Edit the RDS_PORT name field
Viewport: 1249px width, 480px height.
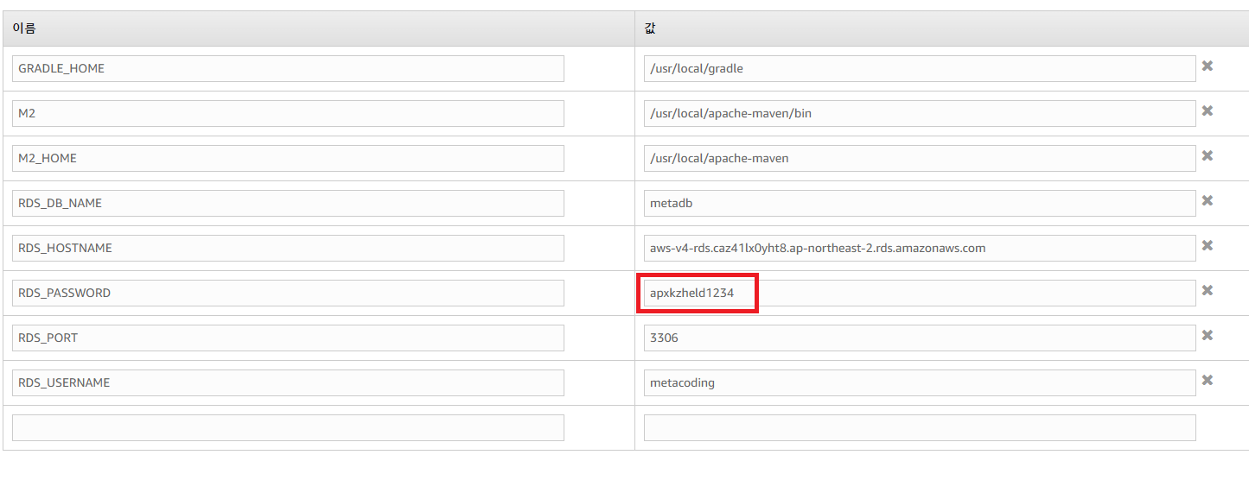[x=288, y=338]
